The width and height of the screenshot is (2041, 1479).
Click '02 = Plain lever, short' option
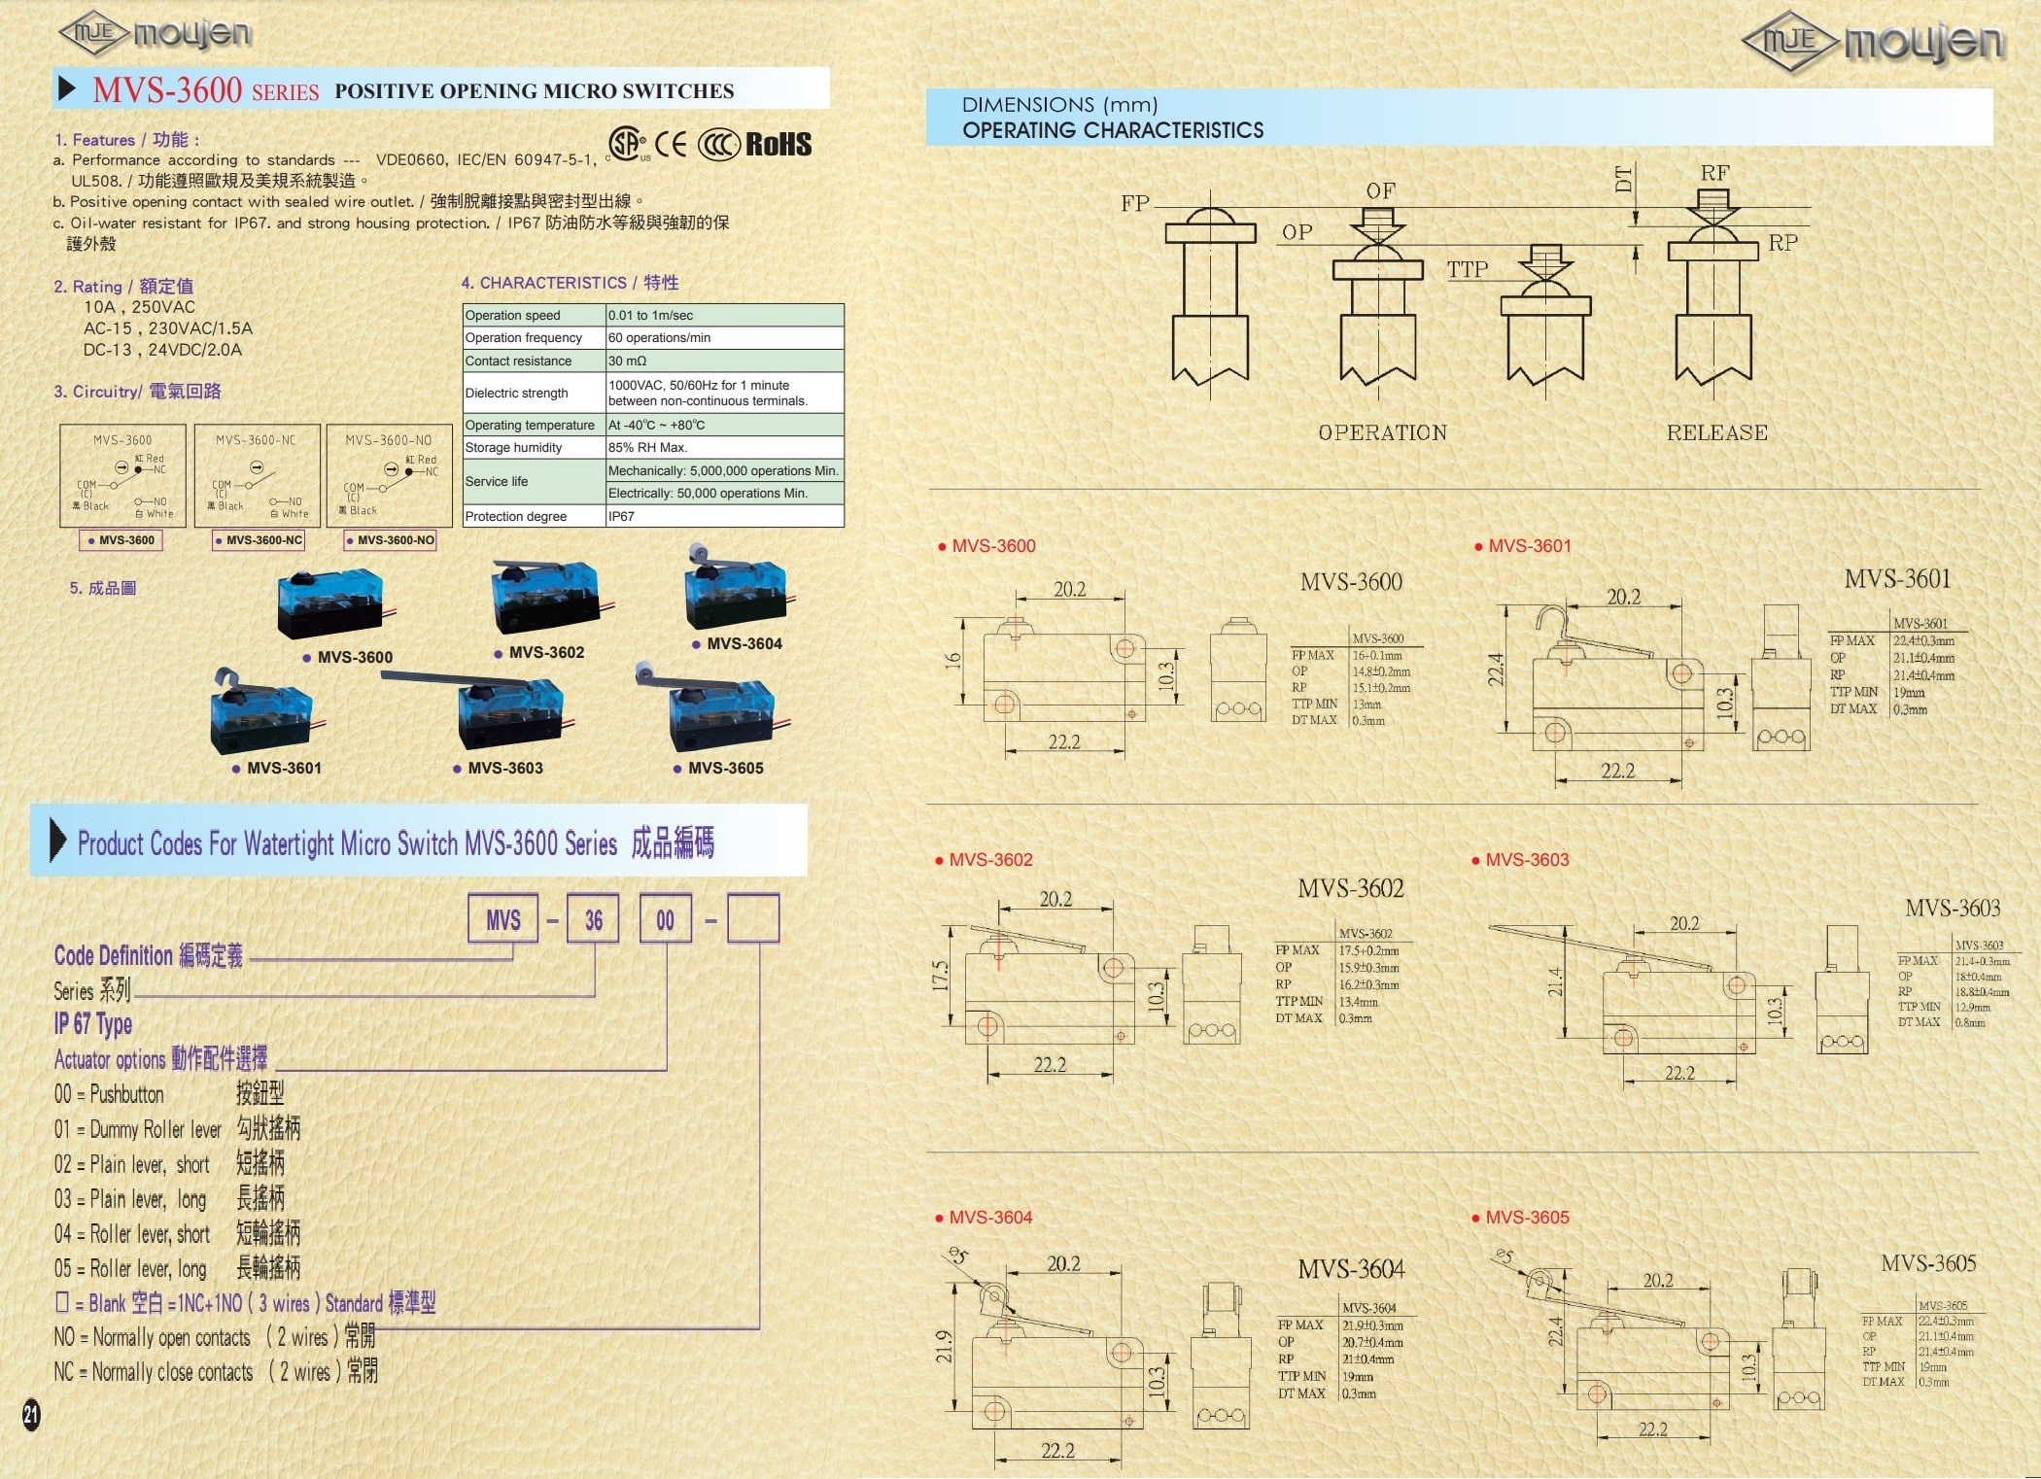169,1163
